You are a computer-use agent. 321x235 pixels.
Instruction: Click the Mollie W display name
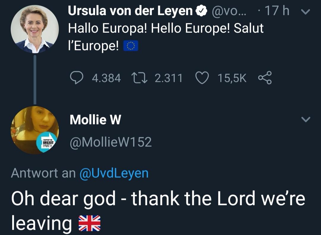(95, 120)
